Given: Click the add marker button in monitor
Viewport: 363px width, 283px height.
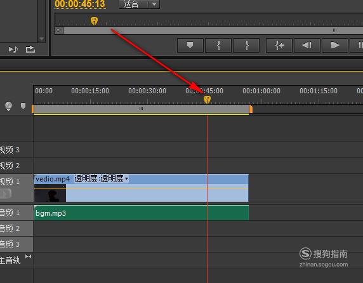Looking at the screenshot, I should coord(190,45).
